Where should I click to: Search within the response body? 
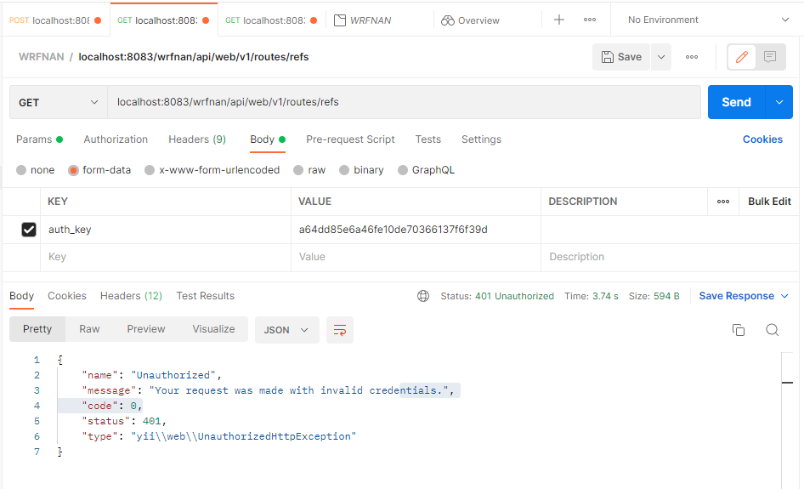pos(772,330)
